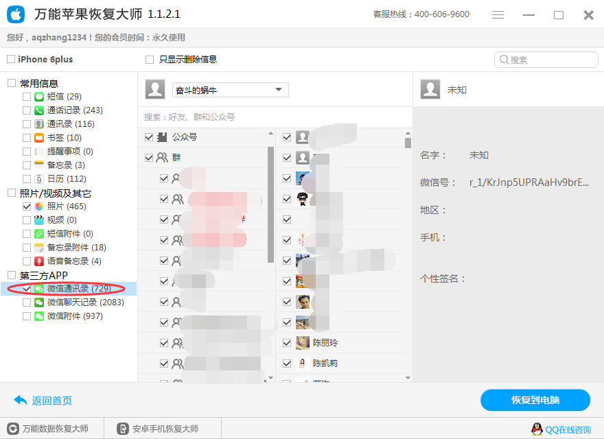Select 备忘录 (3) in sidebar
Image resolution: width=604 pixels, height=439 pixels.
click(66, 165)
